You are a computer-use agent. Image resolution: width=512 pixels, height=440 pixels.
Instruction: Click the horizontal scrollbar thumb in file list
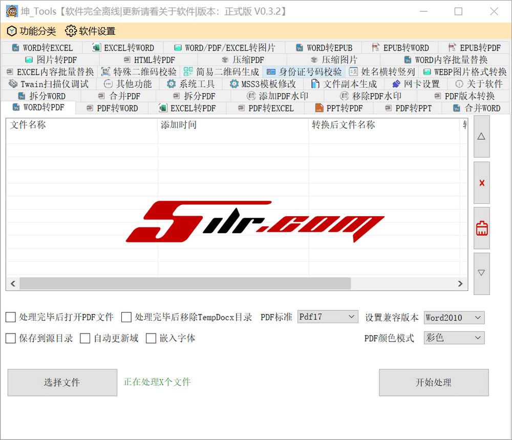[x=184, y=284]
